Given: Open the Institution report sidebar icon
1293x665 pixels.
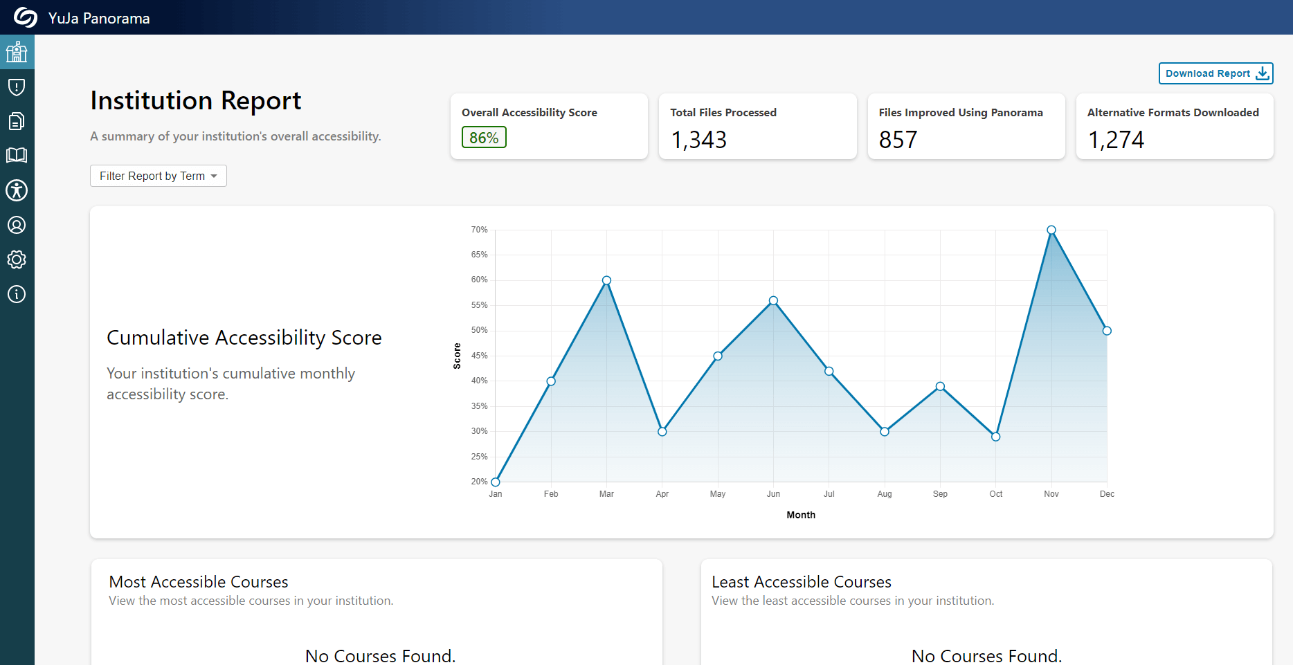Looking at the screenshot, I should (x=17, y=52).
